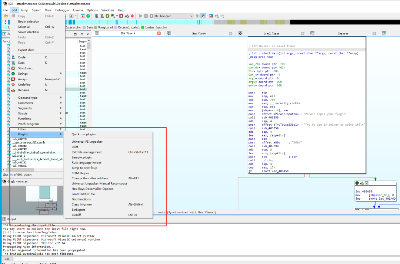This screenshot has height=264, width=400.
Task: Open the Jump menu
Action: (24, 10)
